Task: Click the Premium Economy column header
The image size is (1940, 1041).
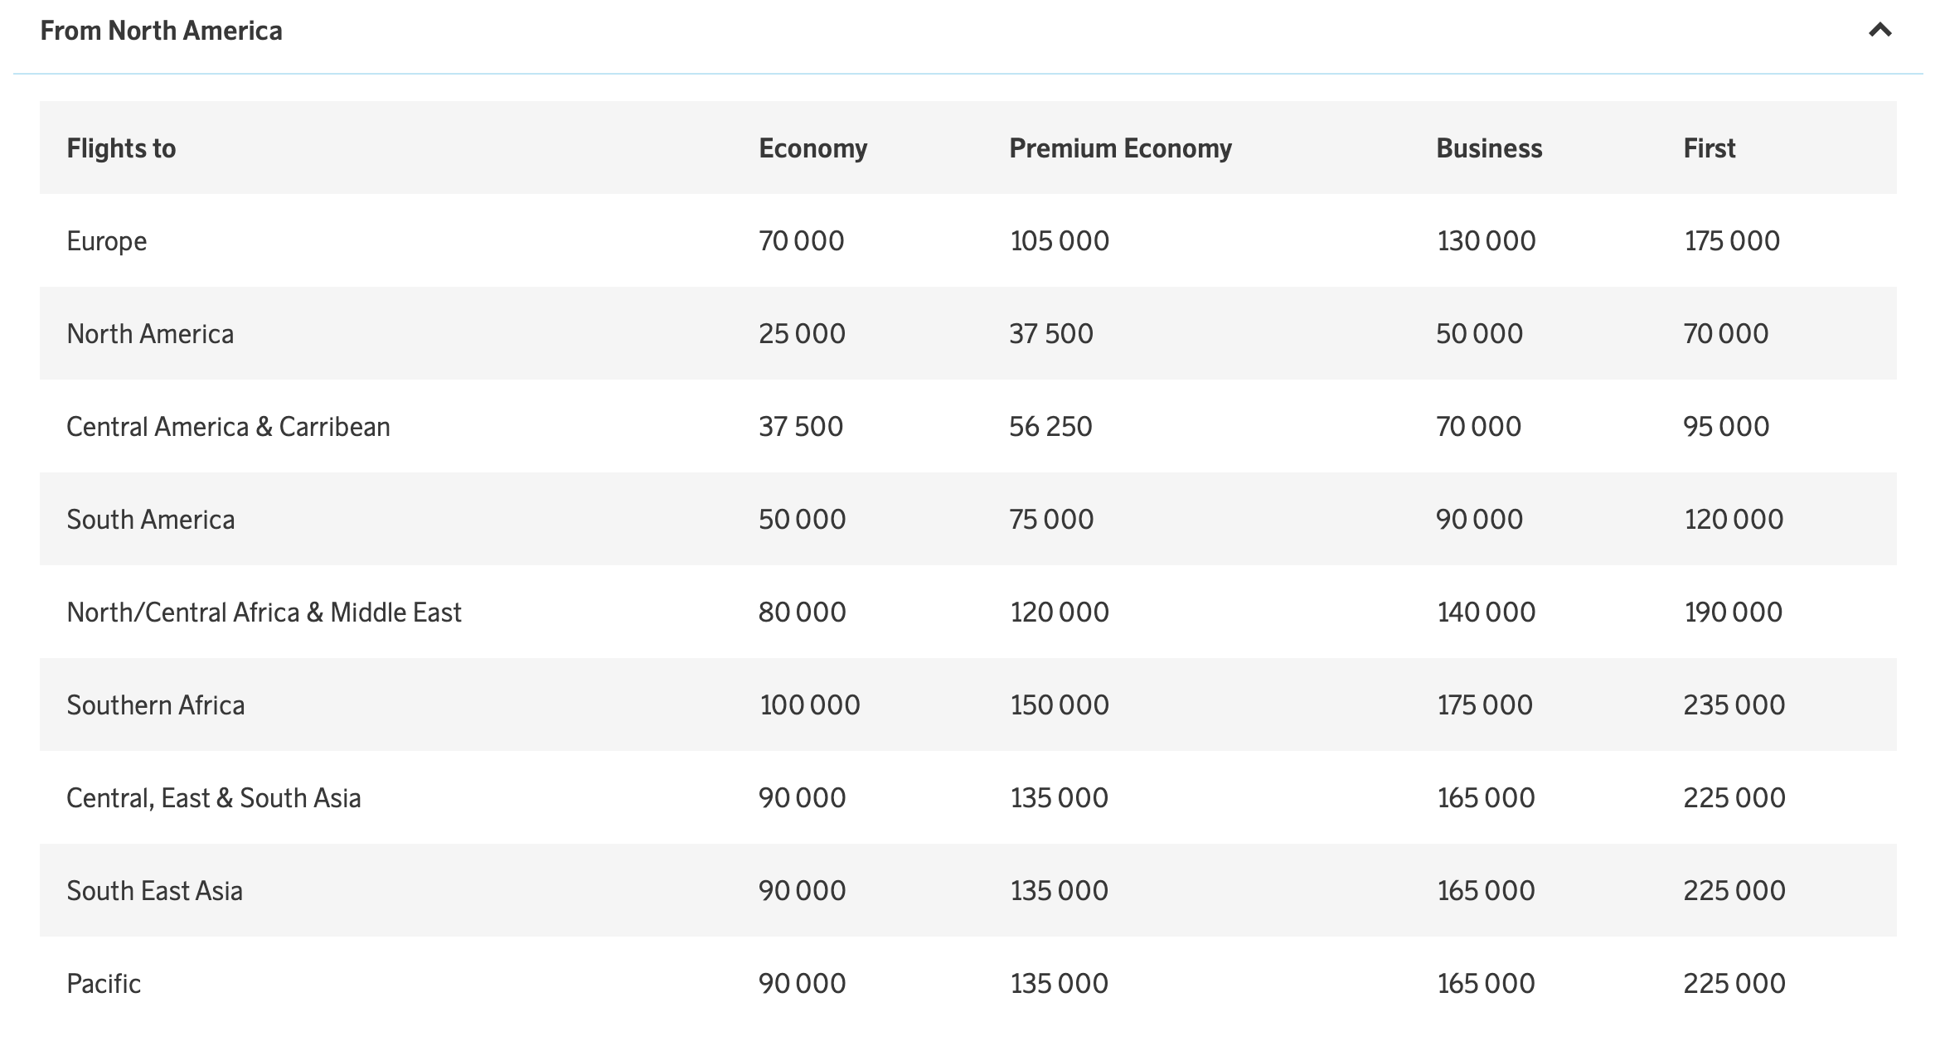Action: (x=1120, y=148)
